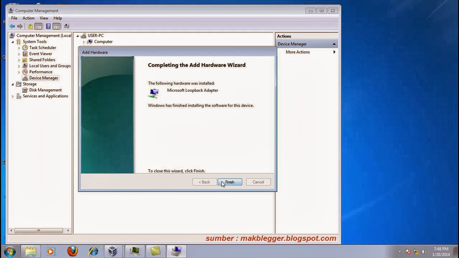The image size is (459, 258).
Task: Click the Up one level folder icon
Action: (x=30, y=26)
